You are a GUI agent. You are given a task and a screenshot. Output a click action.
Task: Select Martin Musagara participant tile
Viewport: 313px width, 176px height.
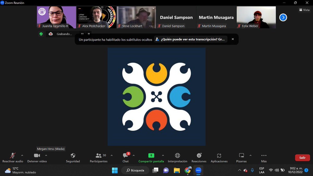click(216, 17)
